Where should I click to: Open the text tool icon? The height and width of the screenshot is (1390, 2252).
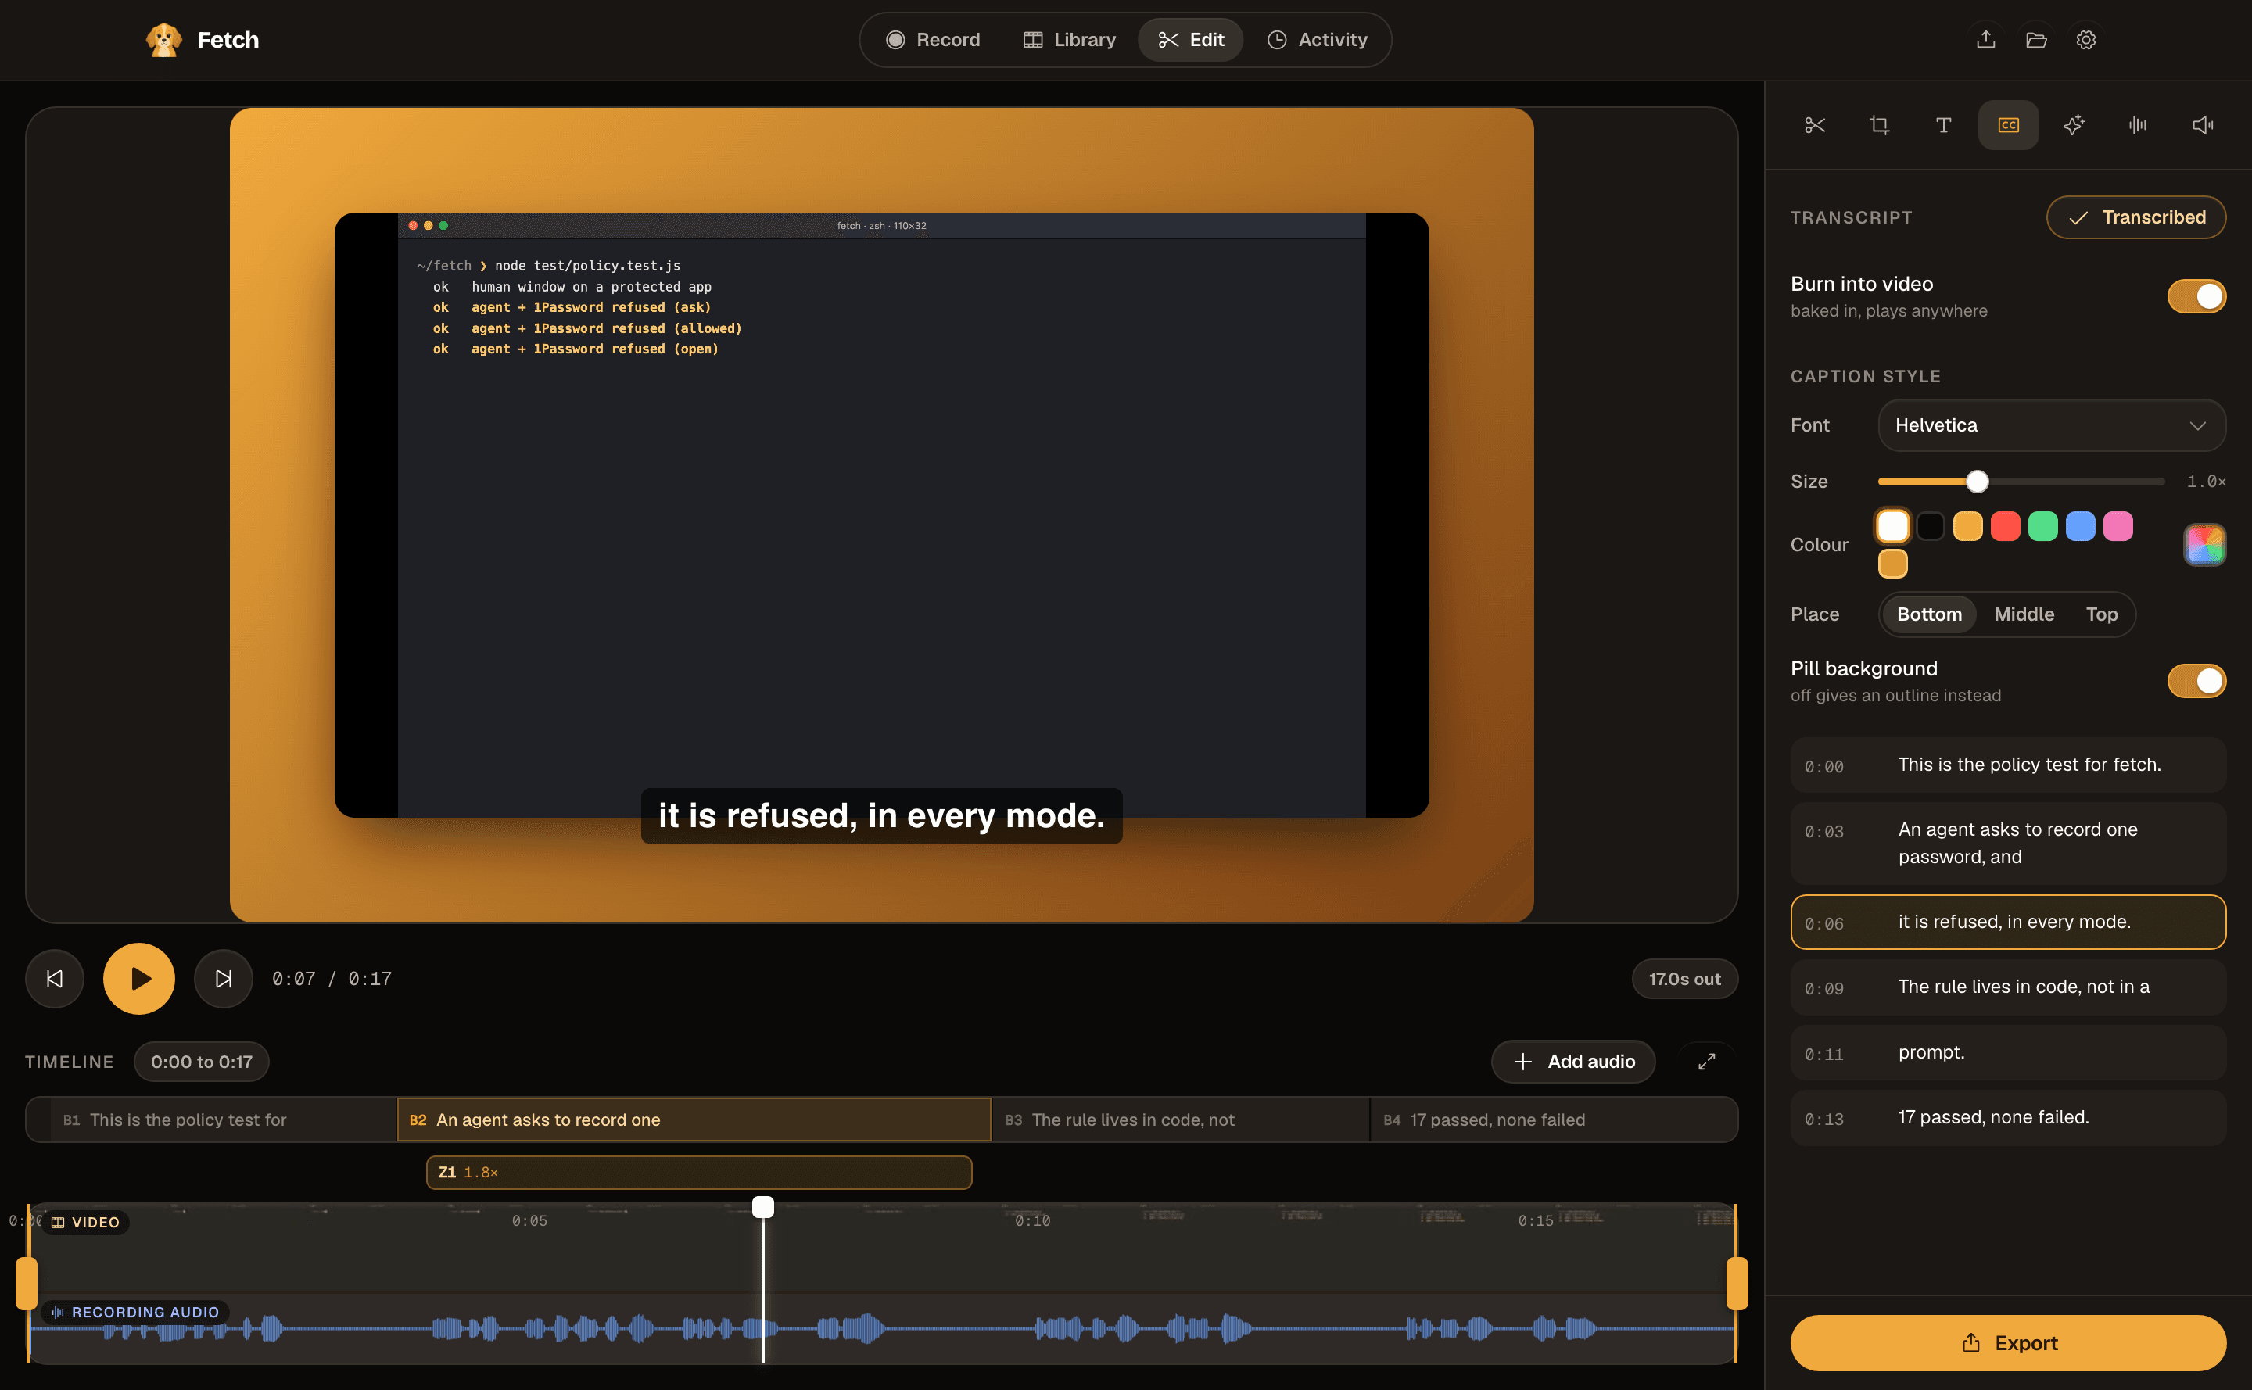[x=1943, y=125]
